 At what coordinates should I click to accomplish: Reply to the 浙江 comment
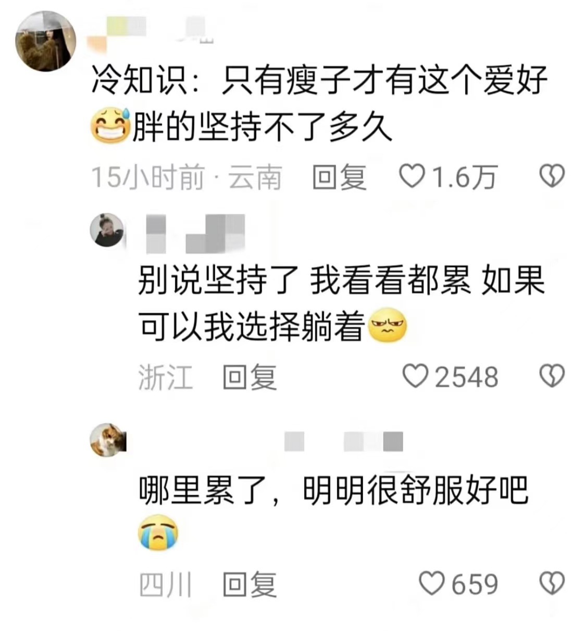250,376
